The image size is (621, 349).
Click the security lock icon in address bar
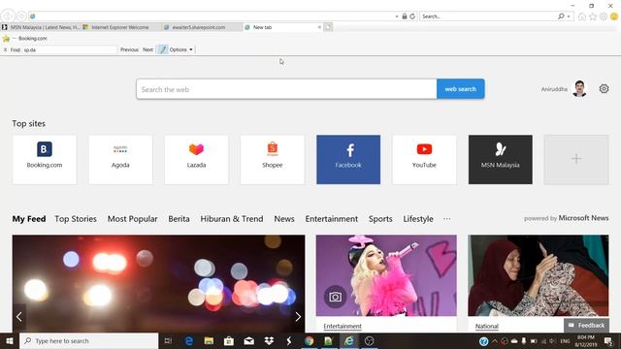click(x=405, y=16)
